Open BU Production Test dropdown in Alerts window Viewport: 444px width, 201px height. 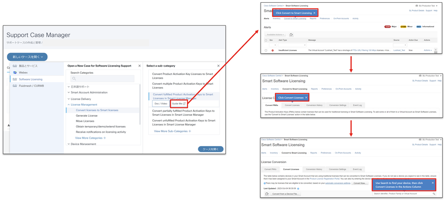pos(428,5)
